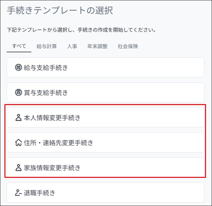This screenshot has width=212, height=206.
Task: Open 住所・連絡先変更手続き template text
Action: tap(59, 143)
